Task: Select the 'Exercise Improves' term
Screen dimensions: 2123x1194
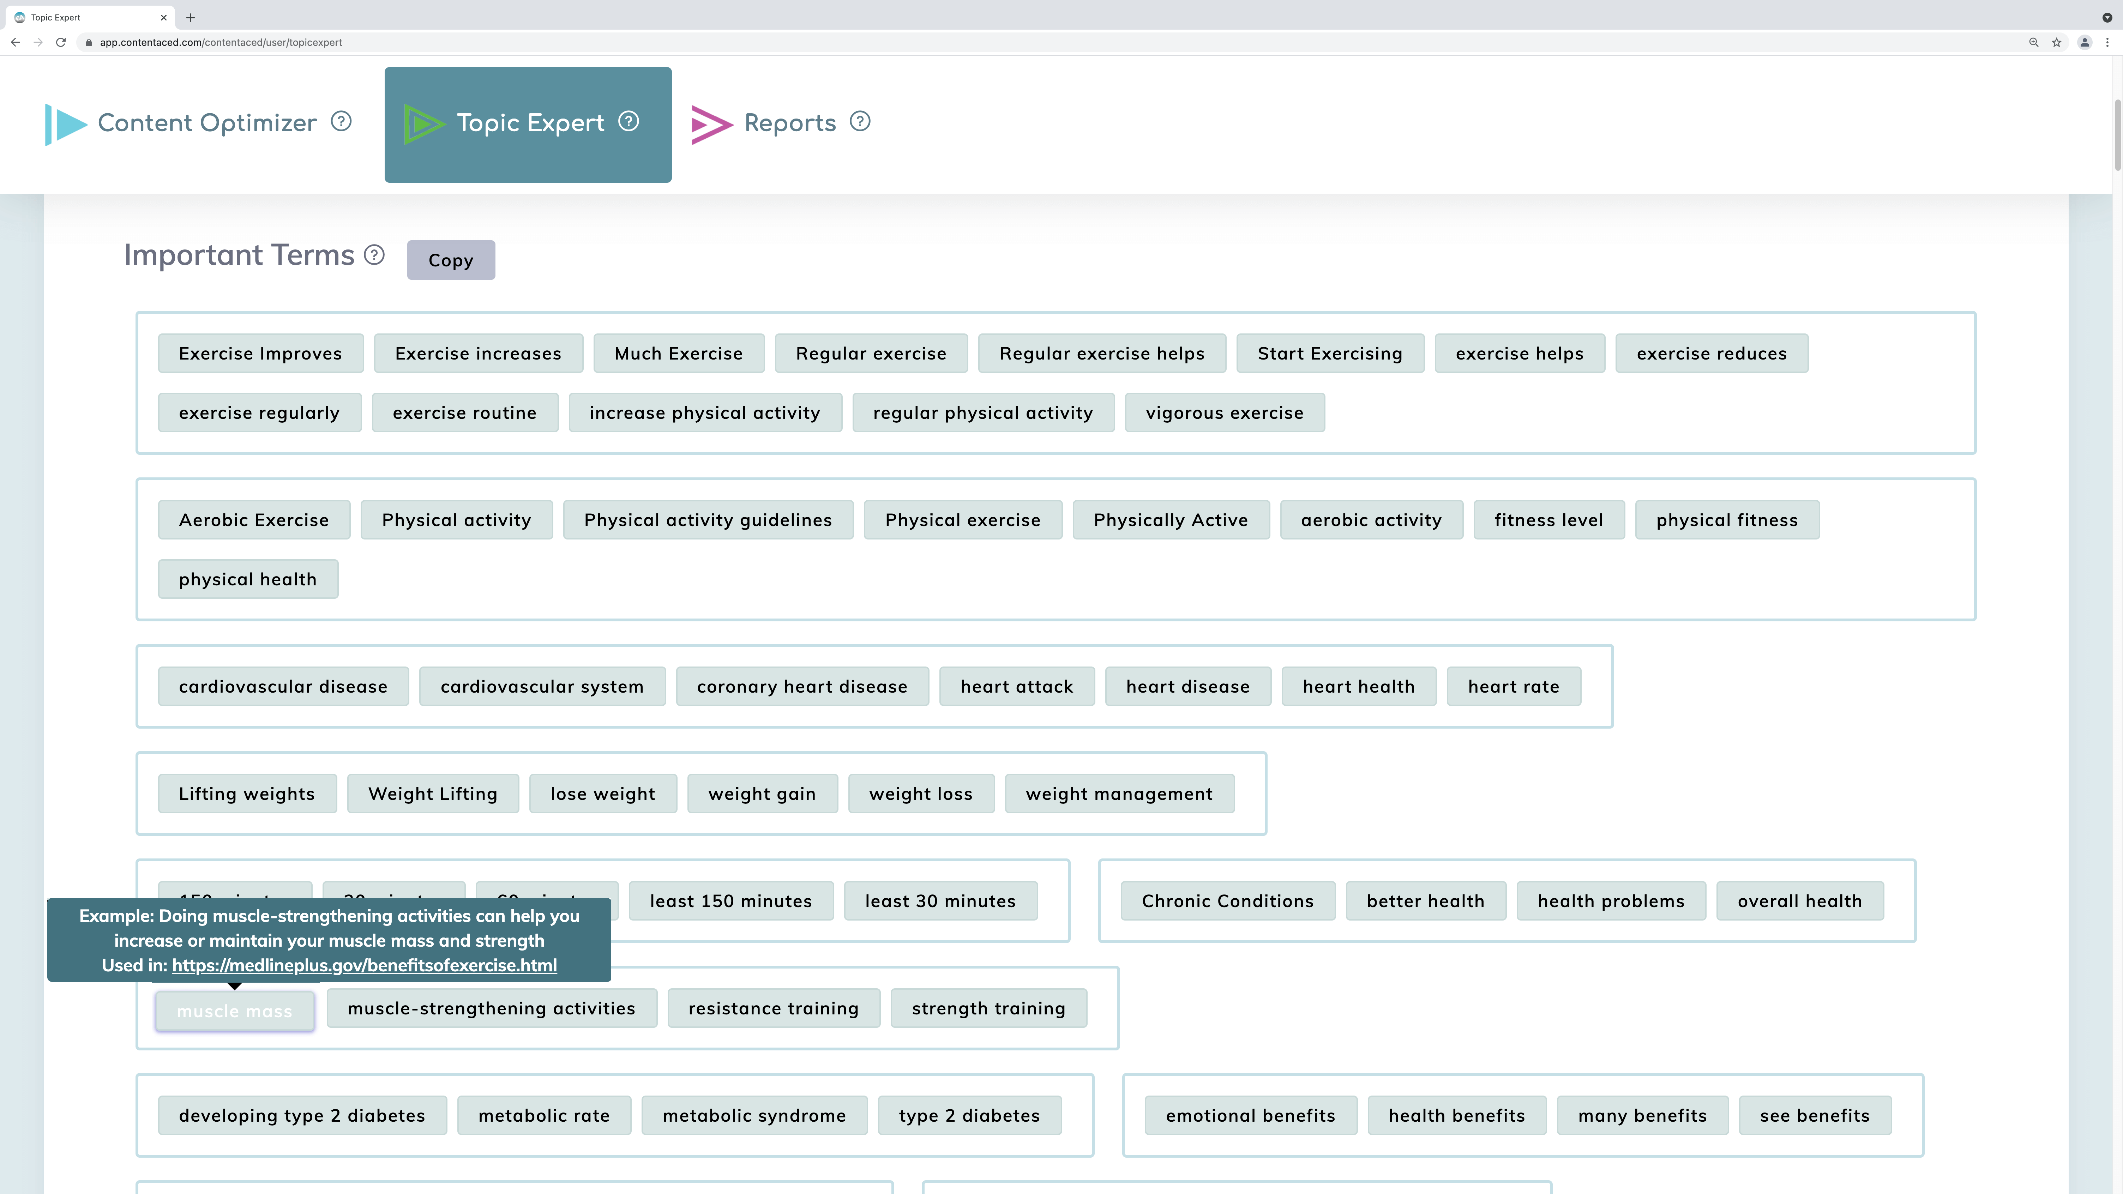Action: [260, 354]
